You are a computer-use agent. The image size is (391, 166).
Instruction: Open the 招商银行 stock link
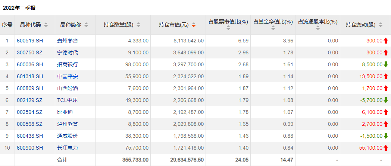(x=67, y=65)
